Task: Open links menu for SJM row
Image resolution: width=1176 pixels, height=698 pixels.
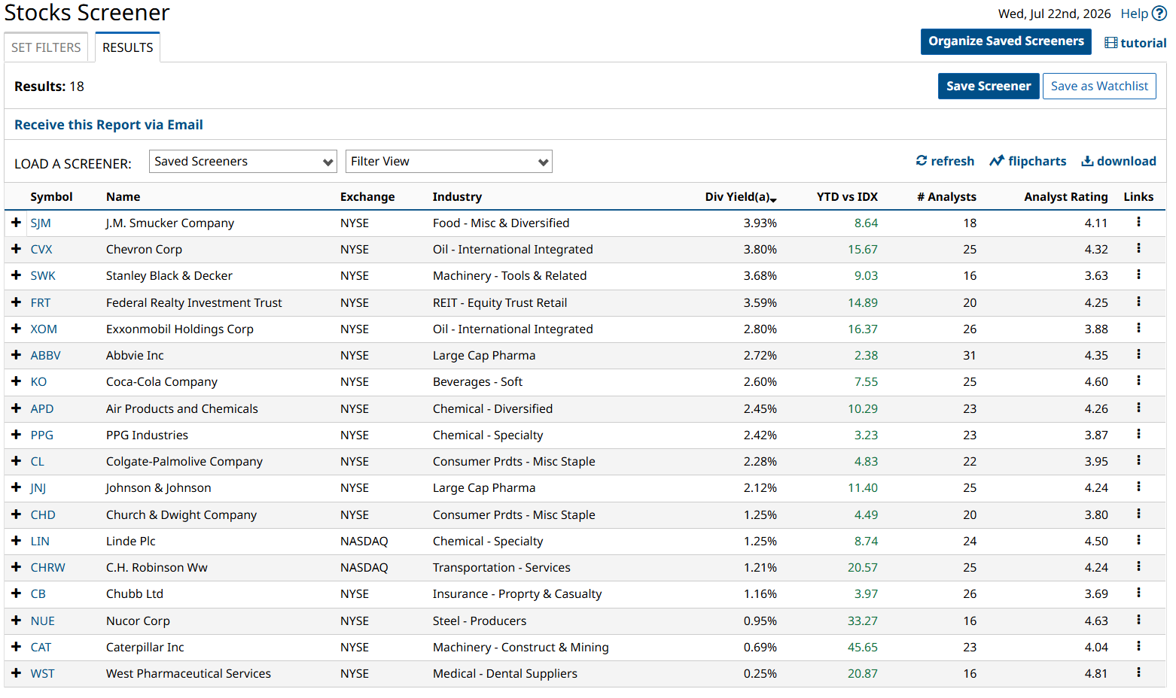Action: click(x=1138, y=222)
